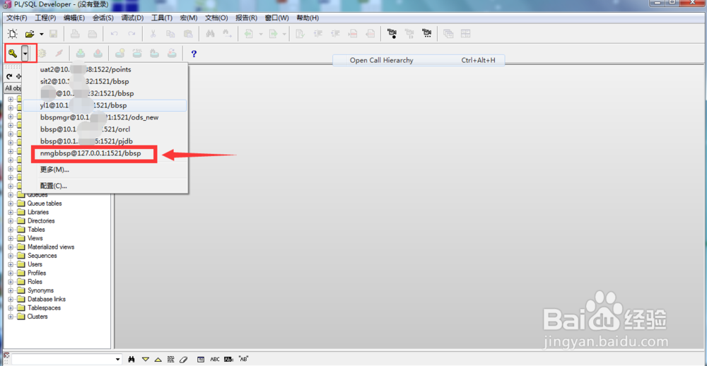Screen dimensions: 707x366
Task: Open the 报告(R) menu
Action: pyautogui.click(x=246, y=18)
